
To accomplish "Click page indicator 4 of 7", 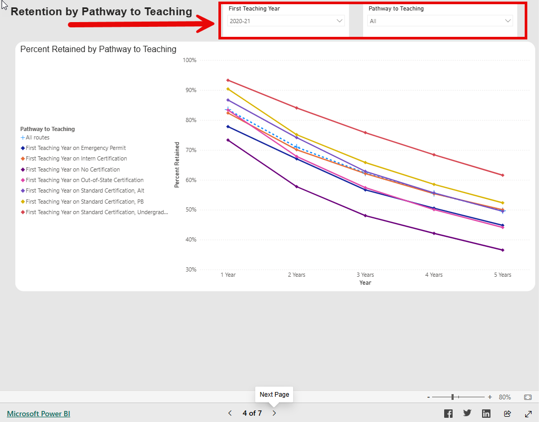I will coord(252,414).
